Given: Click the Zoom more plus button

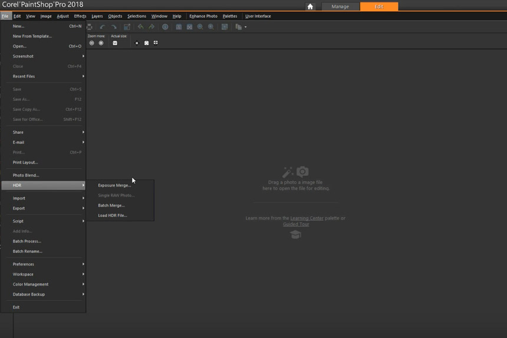Looking at the screenshot, I should click(x=101, y=43).
